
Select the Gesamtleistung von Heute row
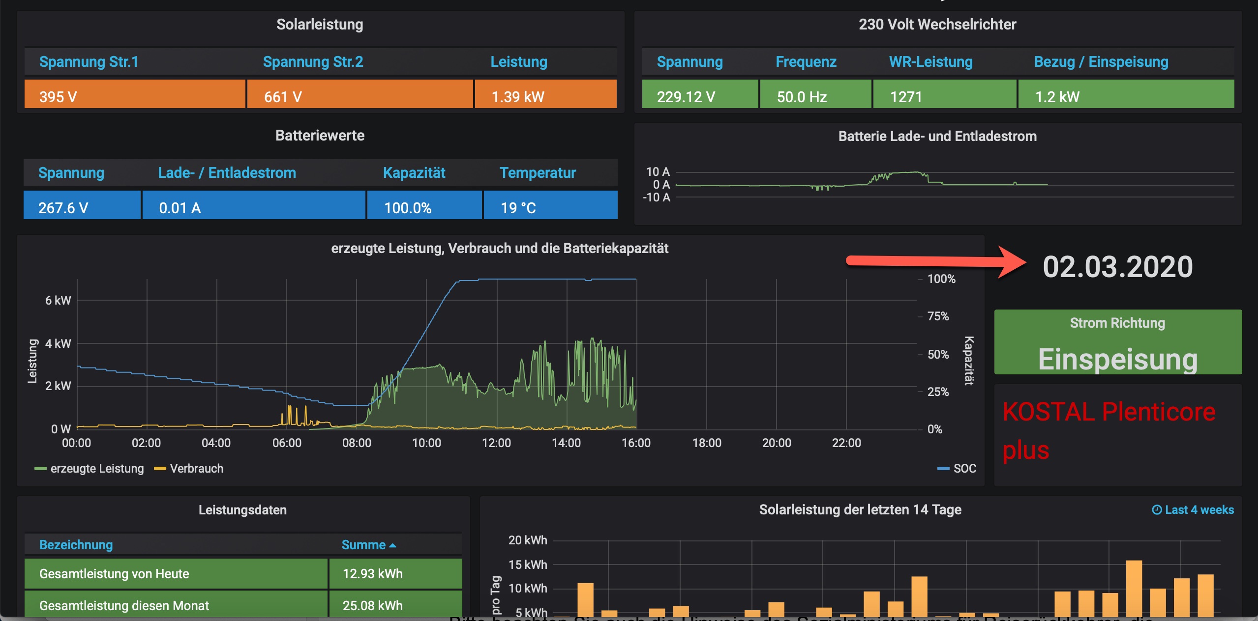point(114,574)
